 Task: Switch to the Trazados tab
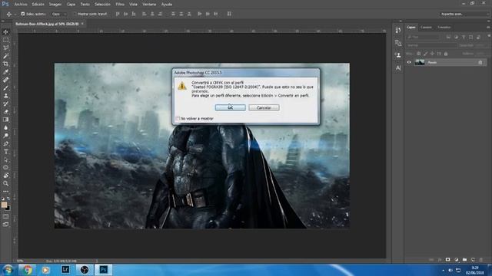point(444,28)
